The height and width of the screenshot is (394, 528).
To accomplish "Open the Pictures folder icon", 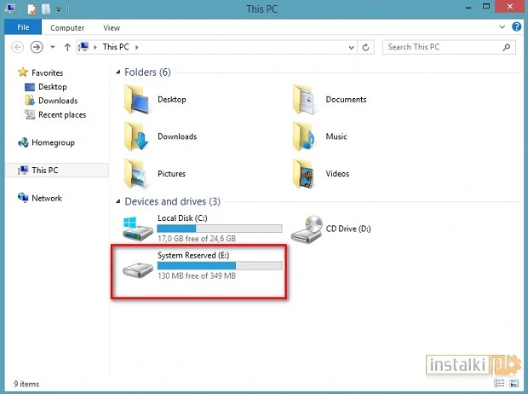I will click(x=136, y=173).
